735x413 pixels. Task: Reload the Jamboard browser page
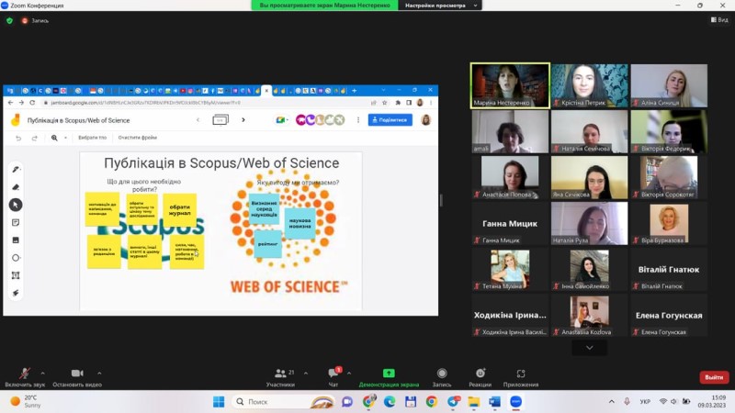[32, 103]
